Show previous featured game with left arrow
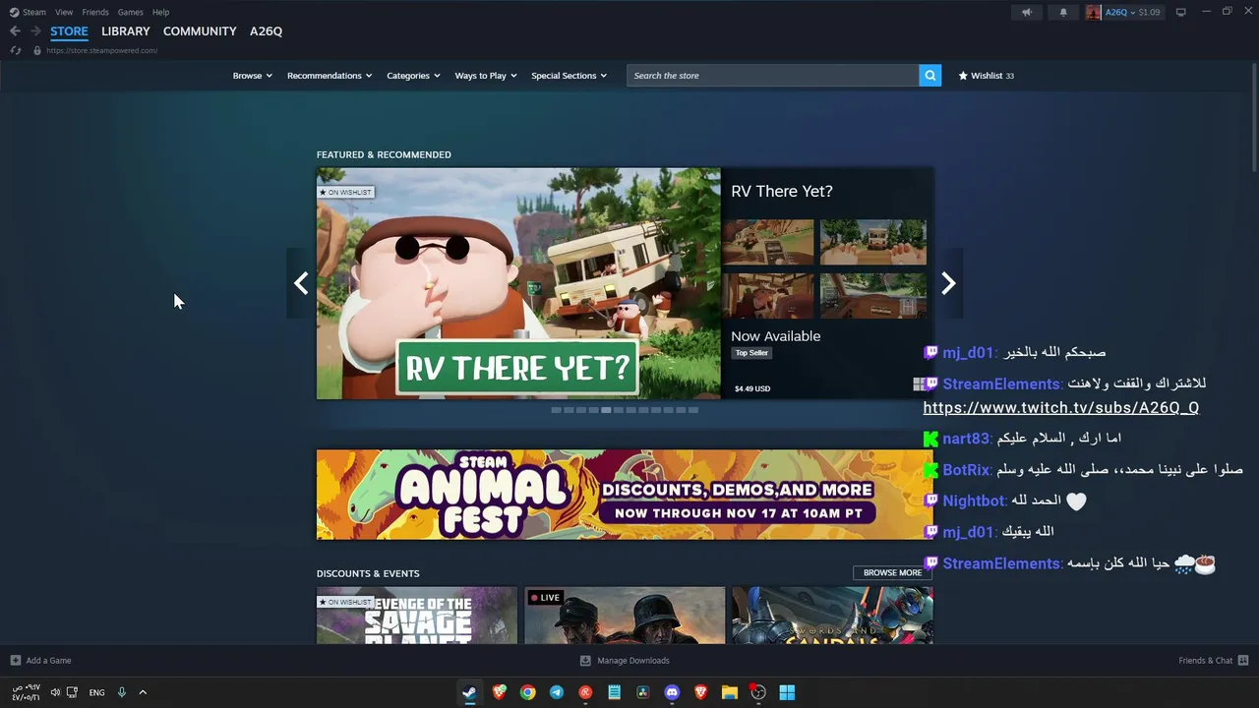 301,283
